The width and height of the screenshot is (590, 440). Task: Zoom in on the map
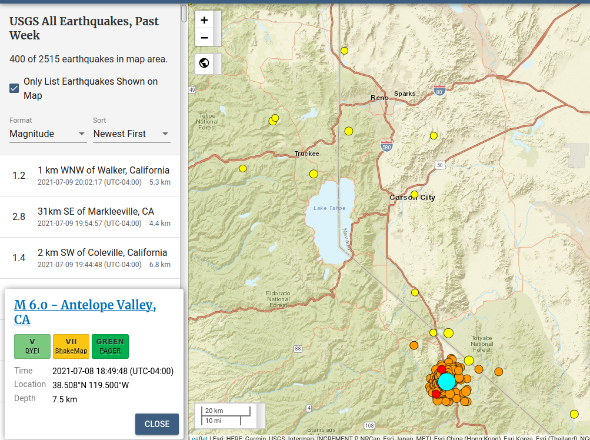click(204, 20)
